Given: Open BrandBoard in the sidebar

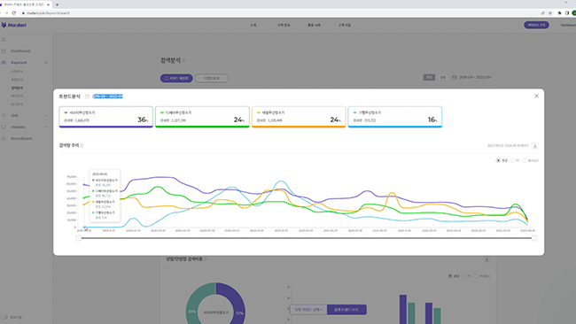Looking at the screenshot, I should click(21, 139).
